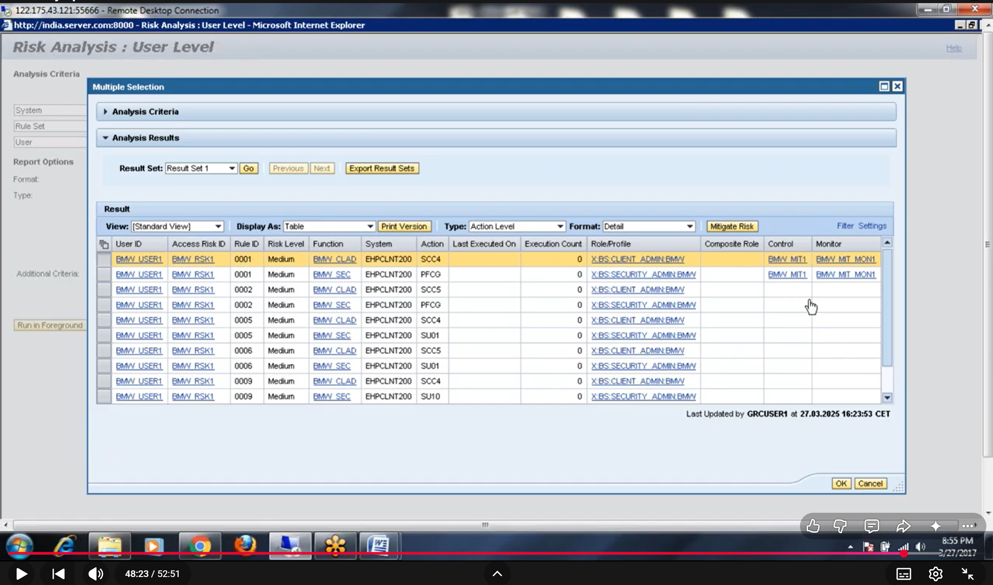This screenshot has width=993, height=585.
Task: Click the network signal tray icon
Action: (903, 547)
